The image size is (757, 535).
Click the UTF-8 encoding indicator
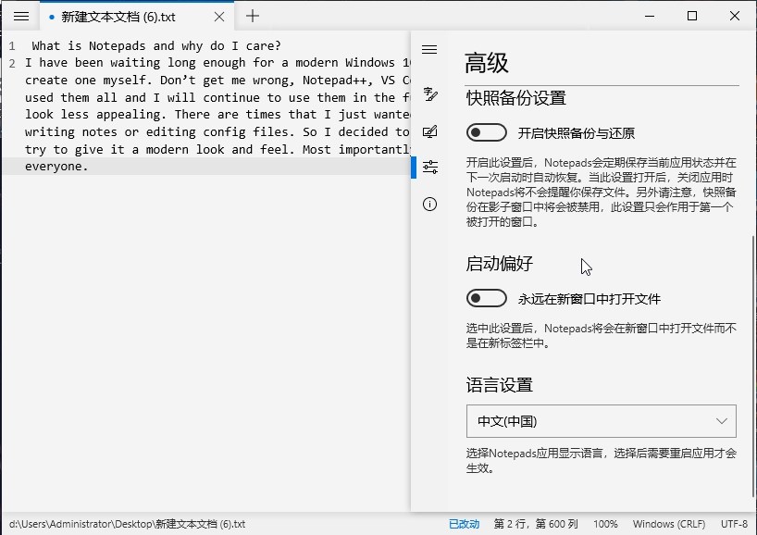click(x=734, y=524)
